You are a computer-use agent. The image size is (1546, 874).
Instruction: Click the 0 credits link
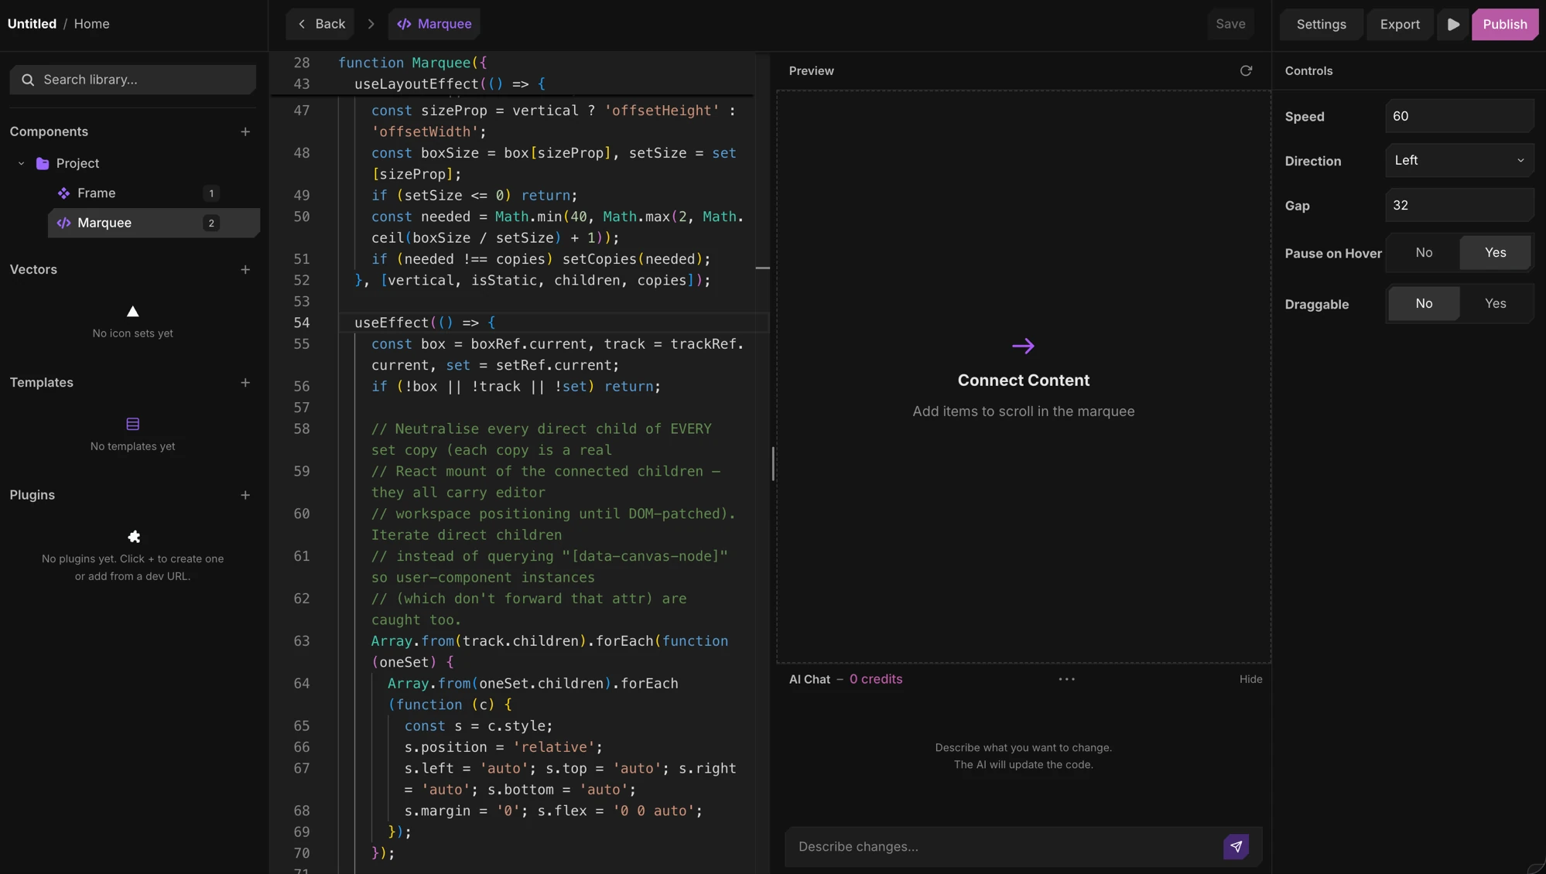[x=876, y=679]
